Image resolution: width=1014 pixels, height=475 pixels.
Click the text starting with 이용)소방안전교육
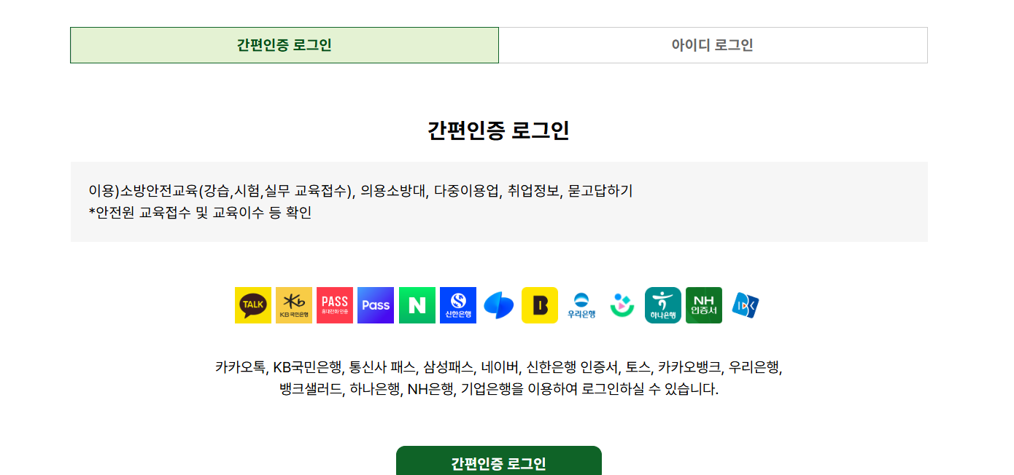tap(360, 191)
